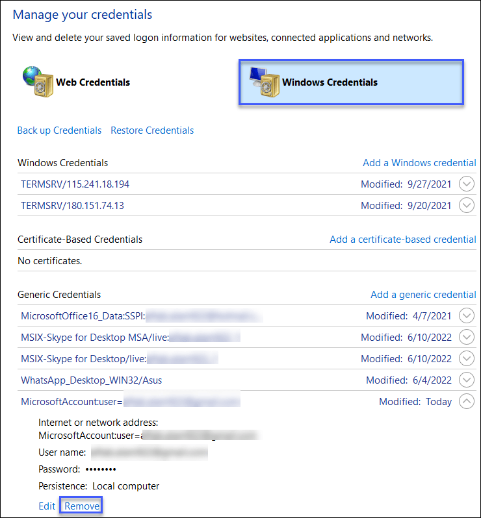Click the Windows Credentials monitor and safe icon
The width and height of the screenshot is (481, 518).
coord(265,82)
